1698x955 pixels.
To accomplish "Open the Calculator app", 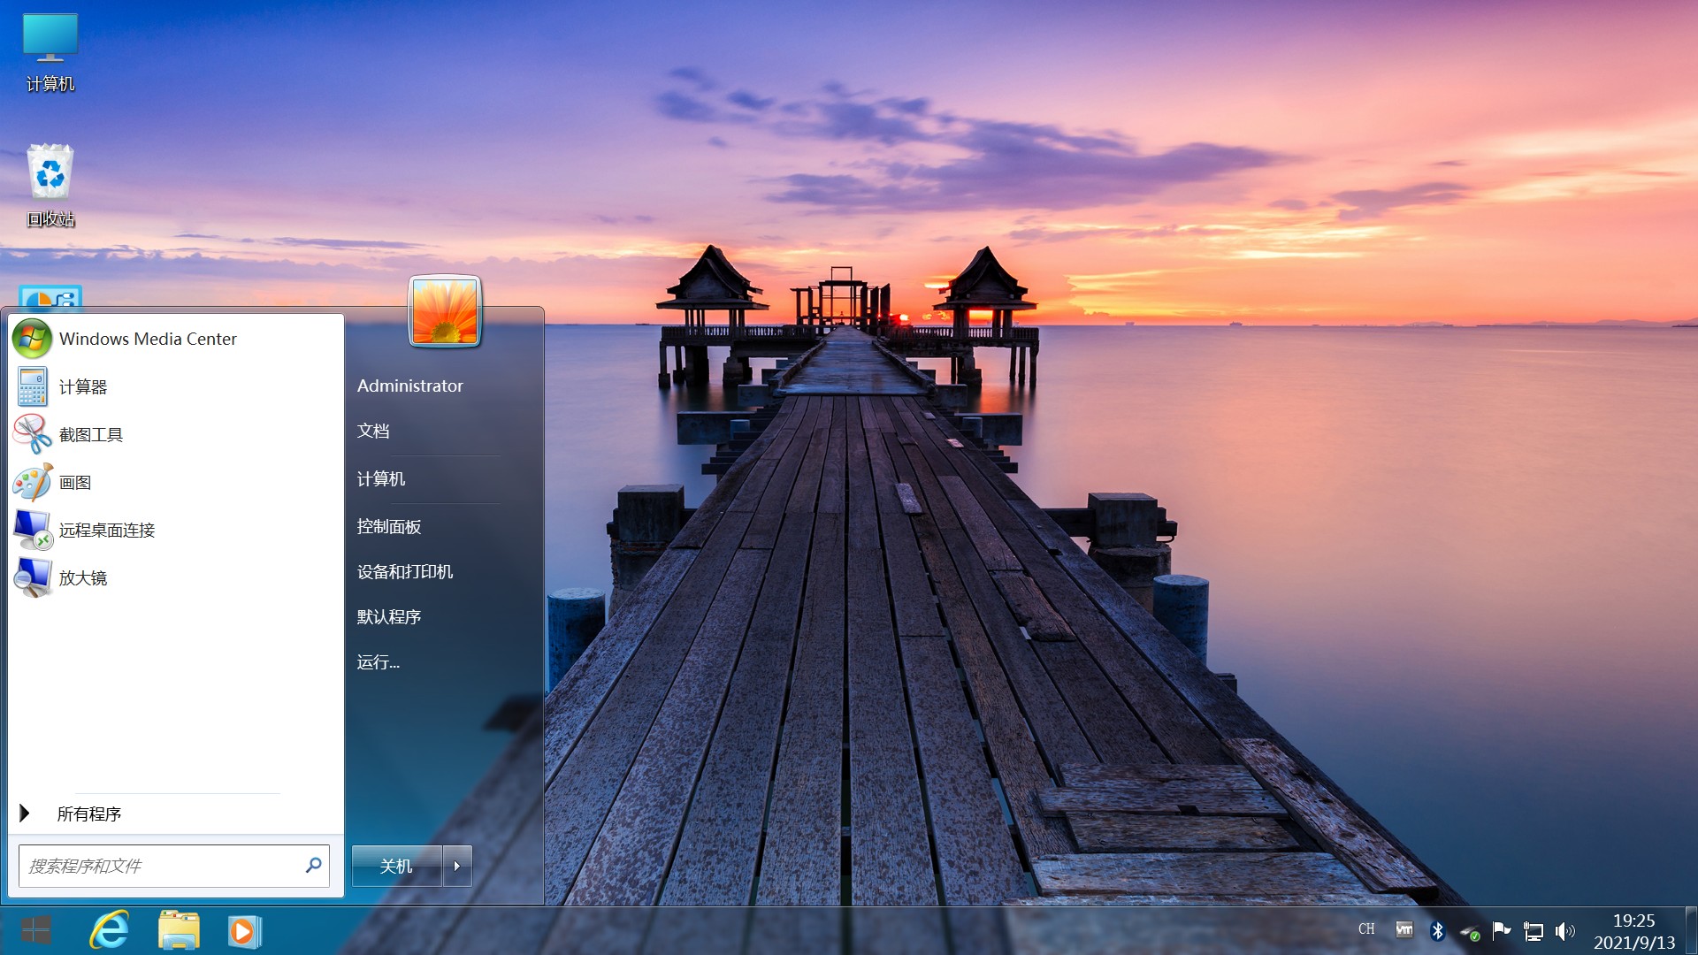I will [x=83, y=386].
